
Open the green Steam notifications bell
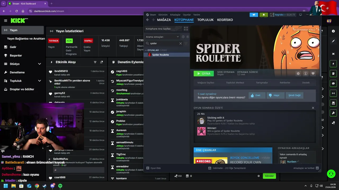point(264,15)
